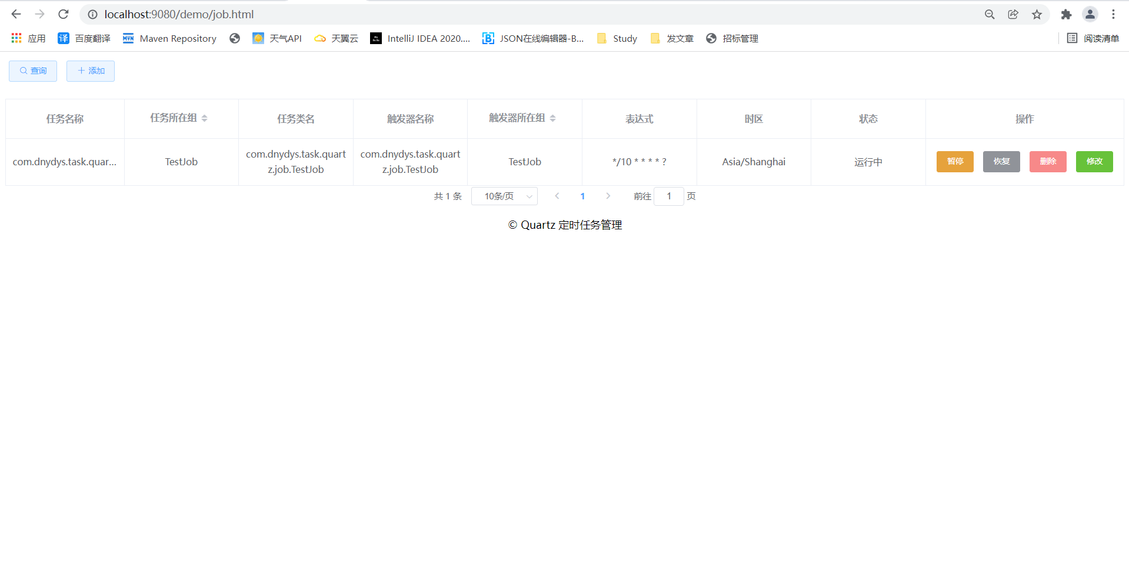
Task: Click the 查询 query button
Action: point(32,71)
